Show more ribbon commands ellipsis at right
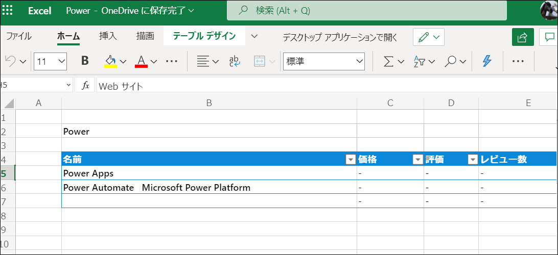The width and height of the screenshot is (558, 255). coord(518,61)
